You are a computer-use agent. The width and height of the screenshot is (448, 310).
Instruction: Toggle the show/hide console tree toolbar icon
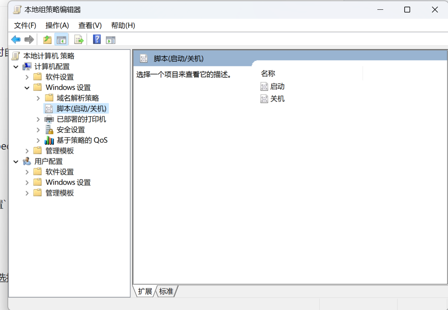coord(61,39)
